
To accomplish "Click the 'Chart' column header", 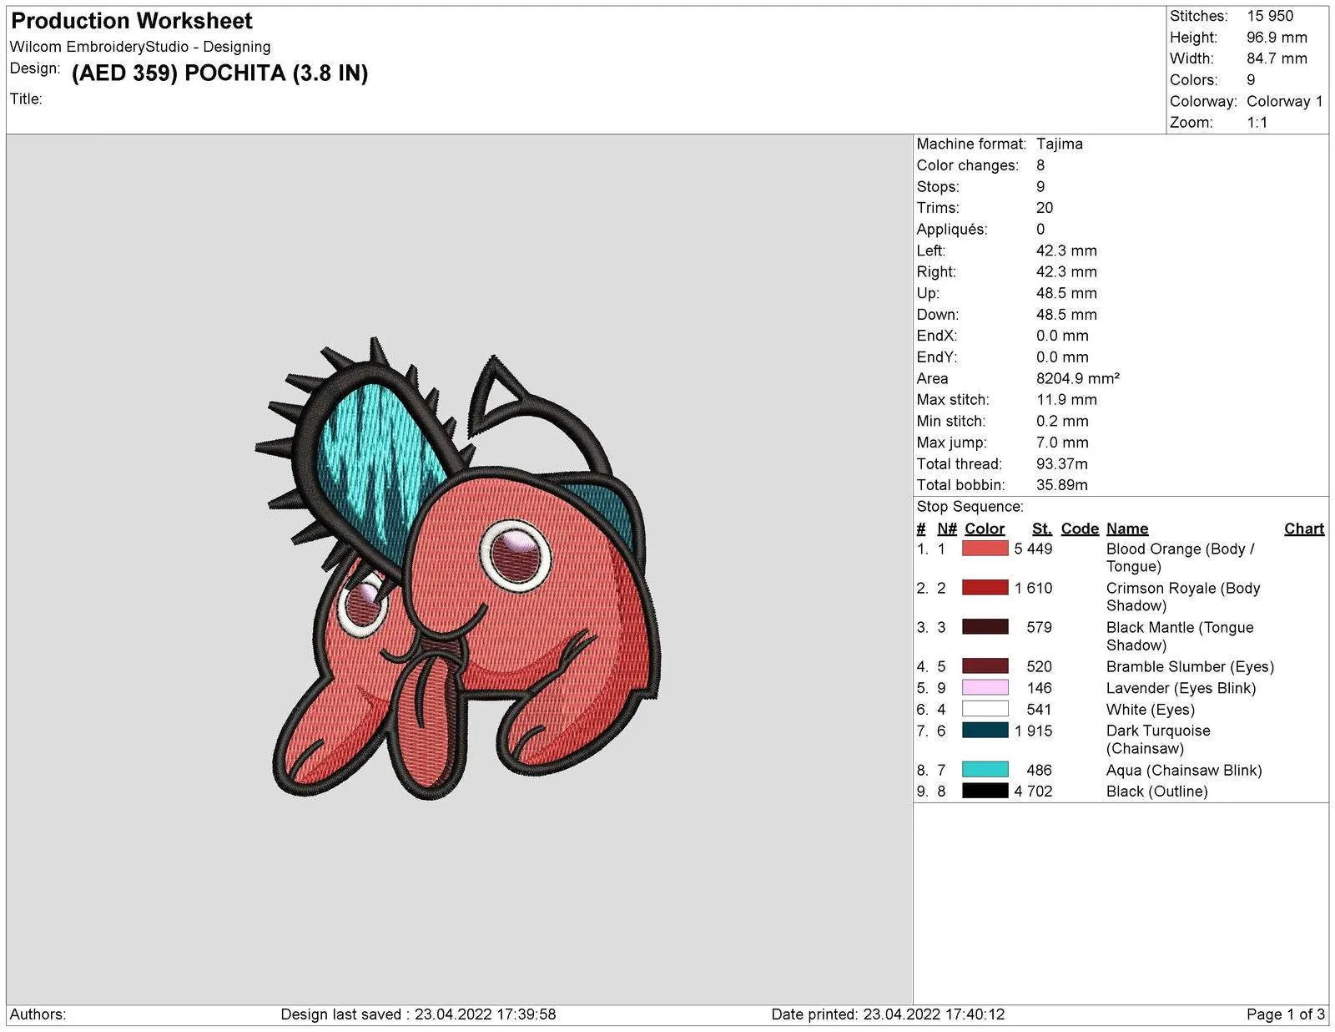I will click(1304, 529).
